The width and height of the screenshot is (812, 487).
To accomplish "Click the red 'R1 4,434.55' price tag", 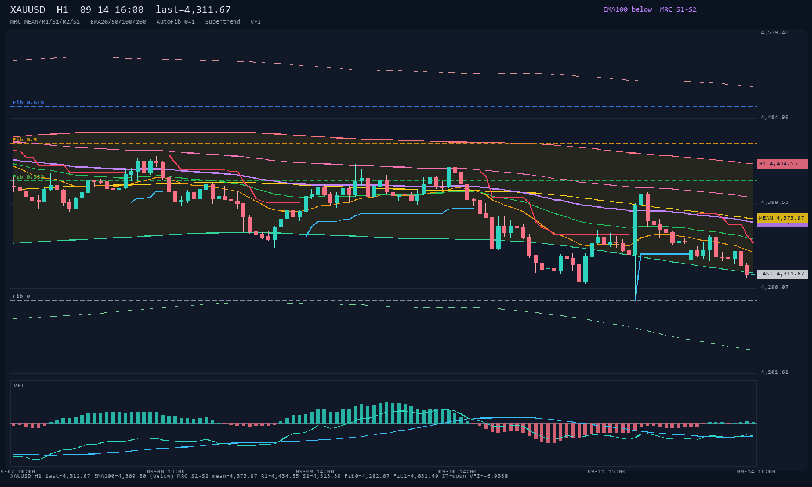I will pos(782,164).
